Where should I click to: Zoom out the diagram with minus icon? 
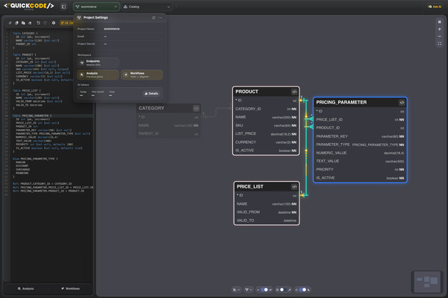pos(440,37)
